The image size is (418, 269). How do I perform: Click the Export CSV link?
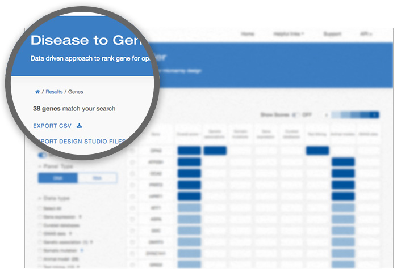click(x=52, y=126)
